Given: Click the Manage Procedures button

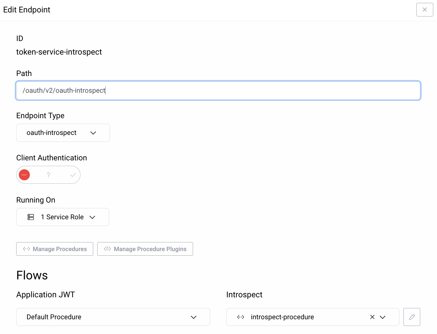Looking at the screenshot, I should [x=55, y=249].
